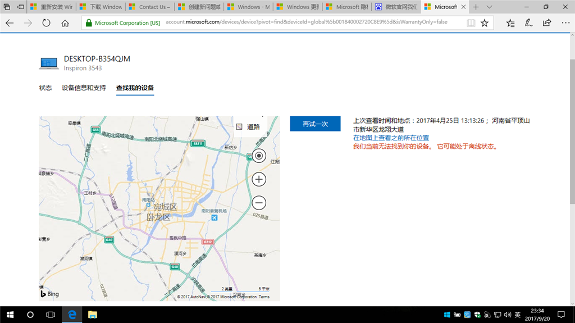Screen dimensions: 575x323
Task: Open Task View on the taskbar
Action: (x=51, y=315)
